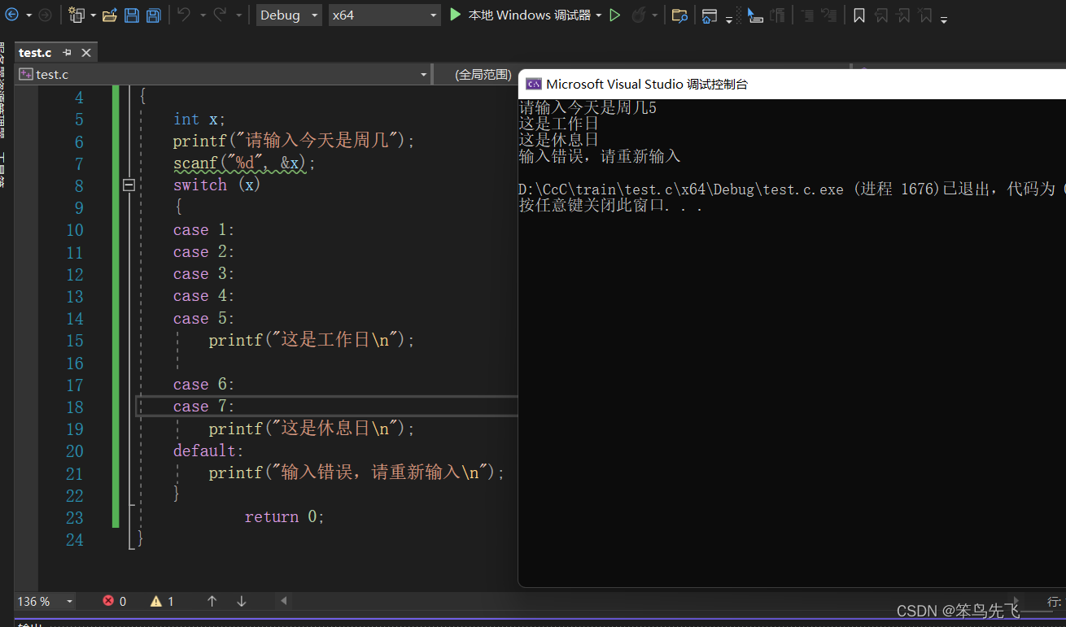The width and height of the screenshot is (1066, 627).
Task: Go to next issue with down arrow
Action: click(242, 601)
